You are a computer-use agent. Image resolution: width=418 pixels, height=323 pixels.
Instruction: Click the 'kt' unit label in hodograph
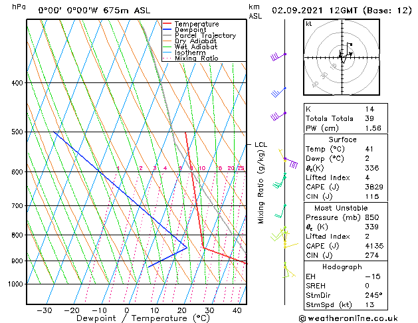[x=309, y=24]
